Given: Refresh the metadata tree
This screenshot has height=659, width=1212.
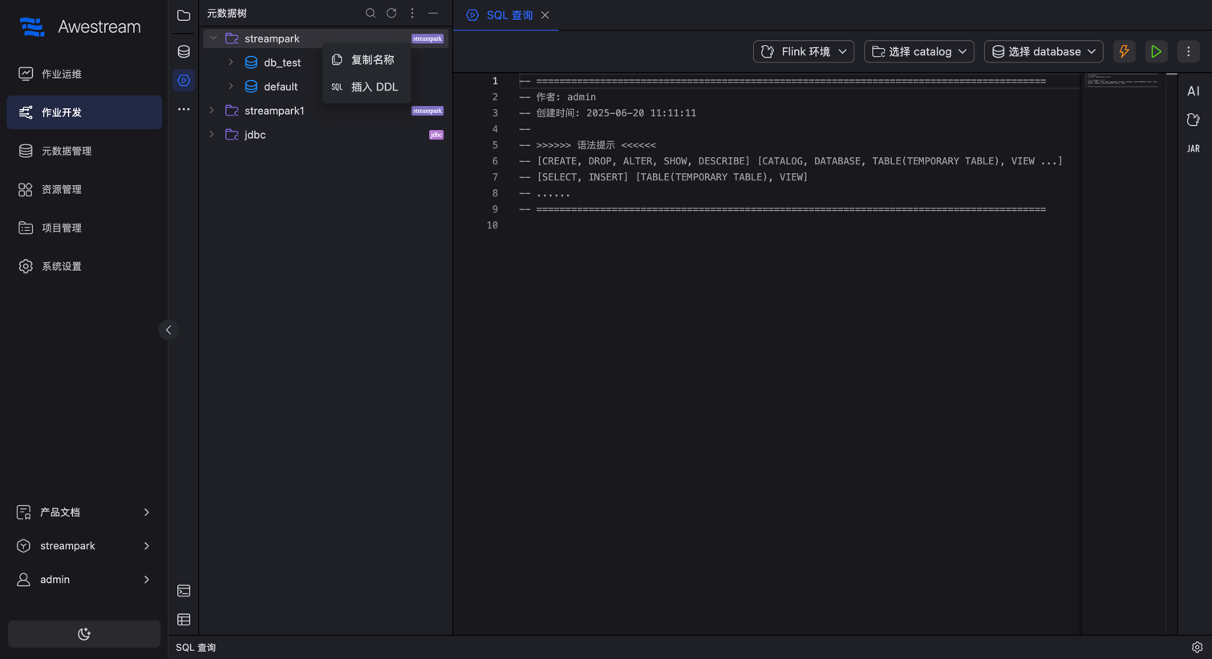Looking at the screenshot, I should pyautogui.click(x=391, y=14).
